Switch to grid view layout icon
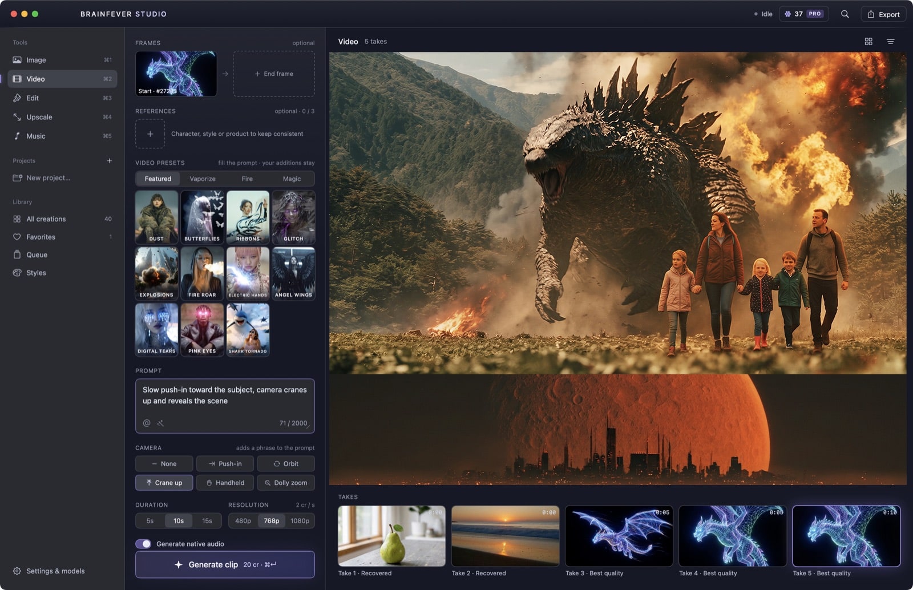This screenshot has height=590, width=913. (x=868, y=42)
